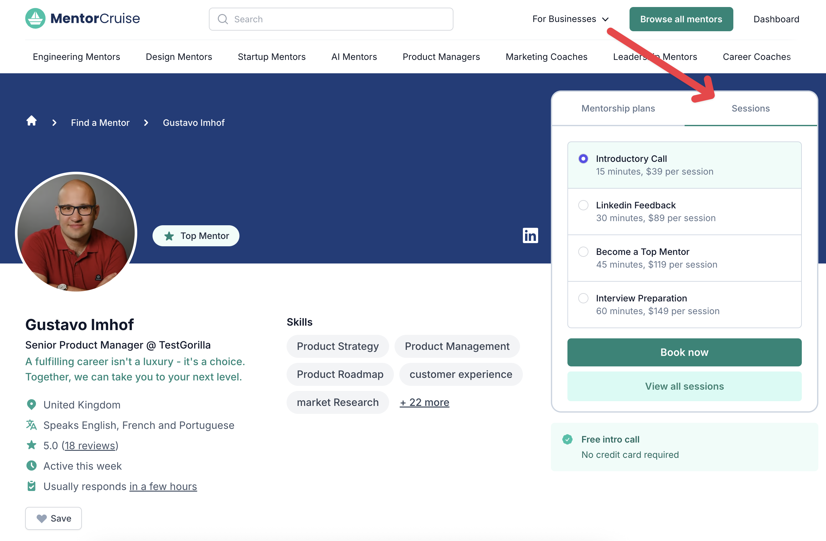Open Gustavo's LinkedIn profile icon

point(530,236)
